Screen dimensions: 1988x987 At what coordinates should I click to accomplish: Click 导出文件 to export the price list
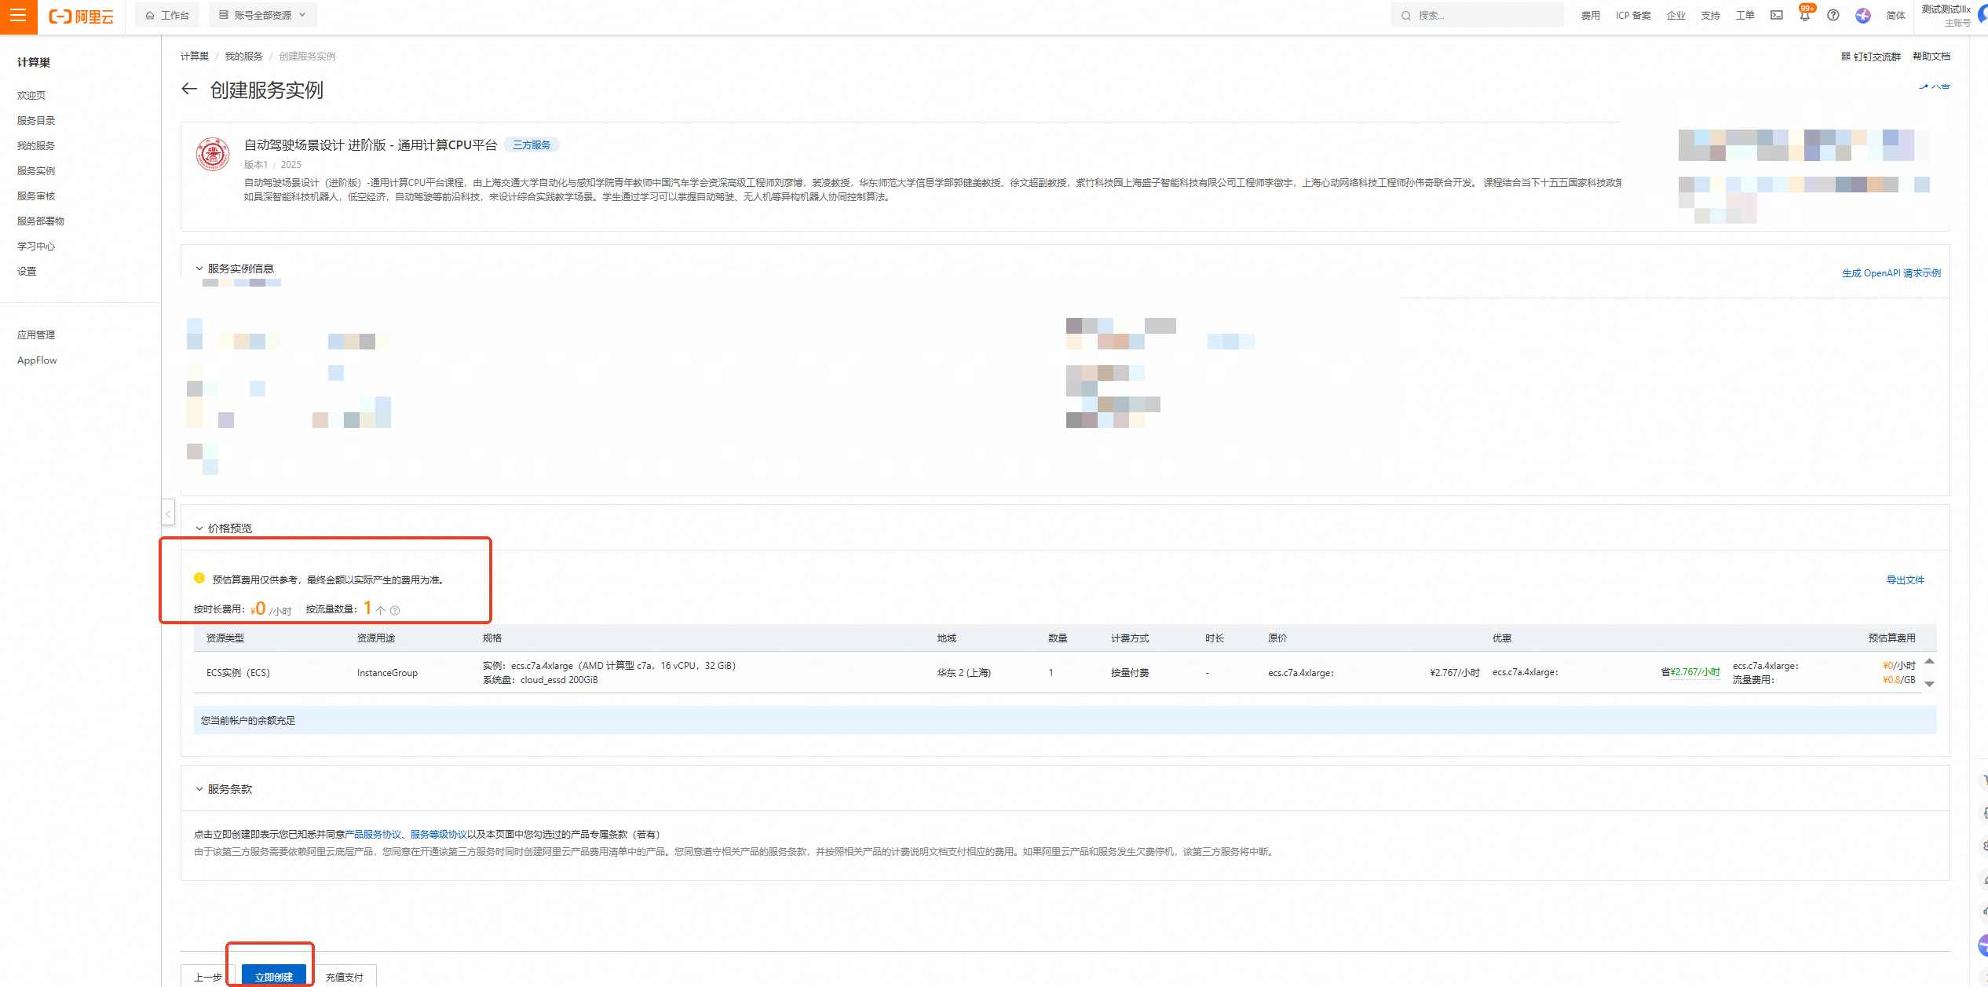(1905, 579)
